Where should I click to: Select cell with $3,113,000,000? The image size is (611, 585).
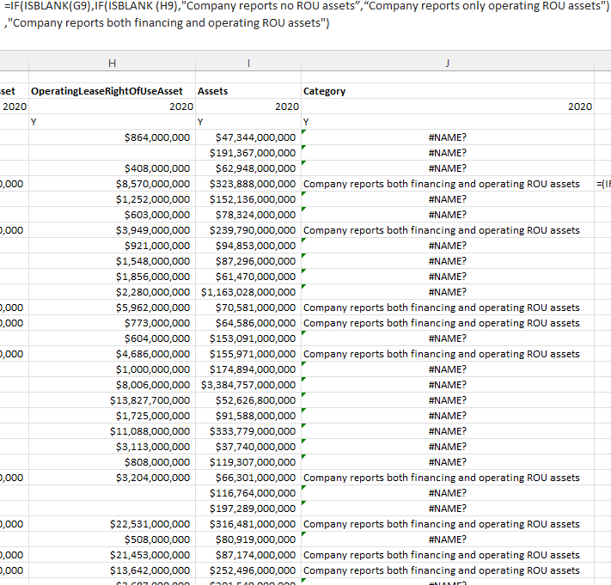coord(113,447)
